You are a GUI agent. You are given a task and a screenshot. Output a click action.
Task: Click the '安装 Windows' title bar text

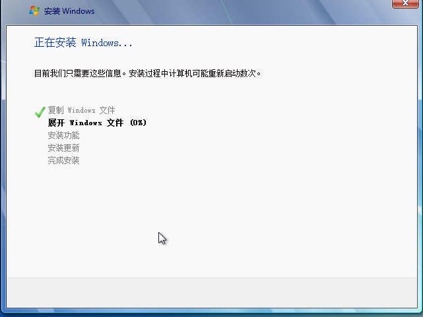[69, 11]
